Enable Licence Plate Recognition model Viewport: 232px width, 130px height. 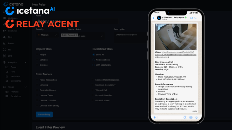pyautogui.click(x=92, y=80)
